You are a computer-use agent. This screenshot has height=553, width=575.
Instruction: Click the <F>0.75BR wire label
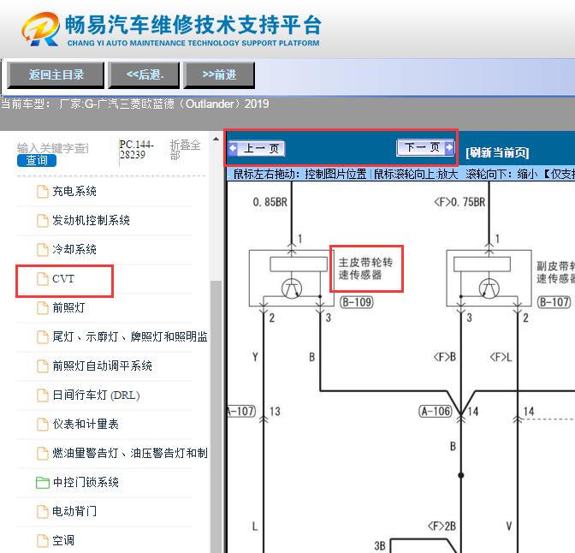tap(459, 202)
